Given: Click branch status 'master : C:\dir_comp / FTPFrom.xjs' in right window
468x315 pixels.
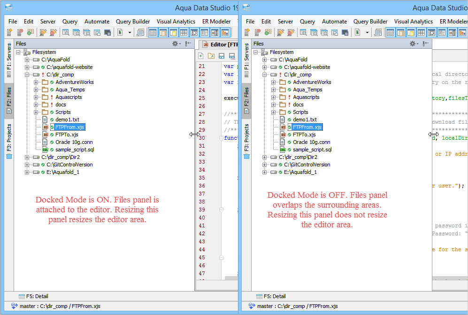Looking at the screenshot, I should point(297,306).
